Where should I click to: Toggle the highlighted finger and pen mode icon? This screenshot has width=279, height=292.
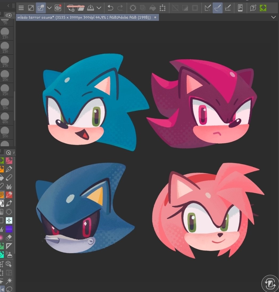(x=41, y=8)
